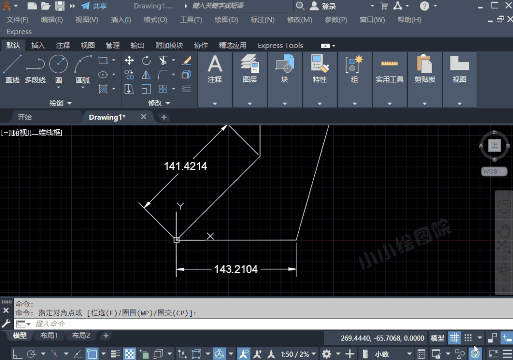Open the Arc tool dropdown arrow
Viewport: 513px width, 360px height.
(x=83, y=88)
